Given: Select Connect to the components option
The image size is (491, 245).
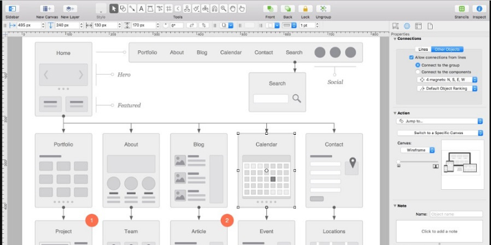Looking at the screenshot, I should 418,72.
